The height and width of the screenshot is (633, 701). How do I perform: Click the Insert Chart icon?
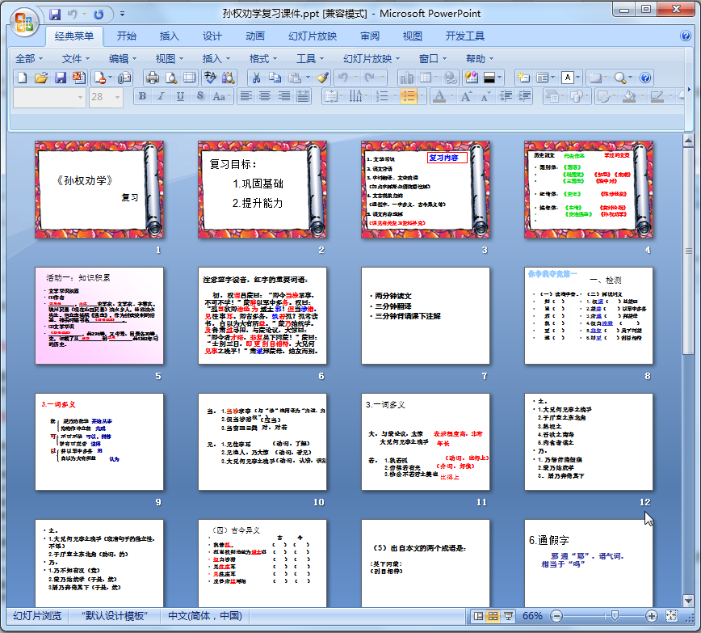pyautogui.click(x=406, y=78)
